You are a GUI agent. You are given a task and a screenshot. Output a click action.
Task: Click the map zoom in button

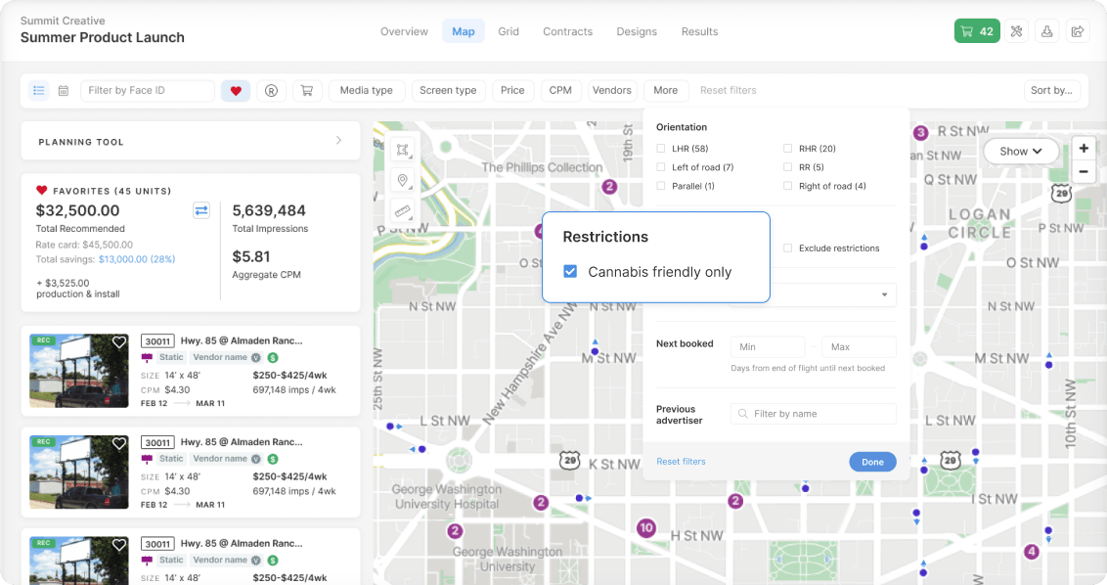pos(1084,149)
